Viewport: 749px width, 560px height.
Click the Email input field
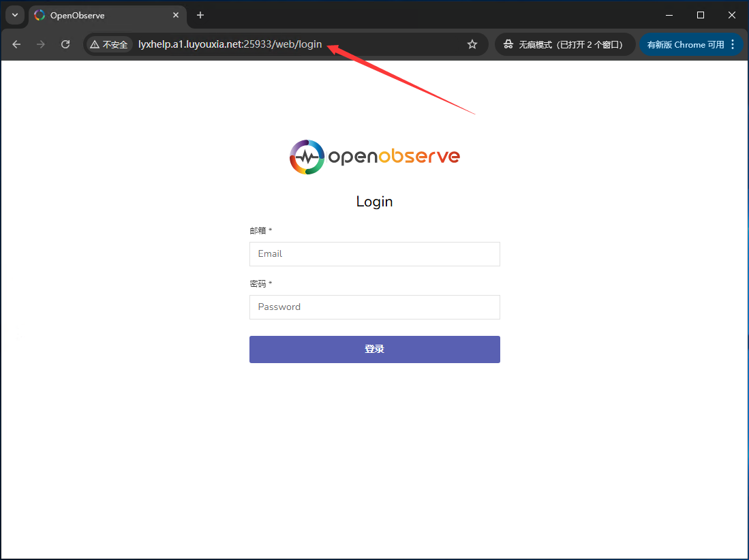point(374,253)
